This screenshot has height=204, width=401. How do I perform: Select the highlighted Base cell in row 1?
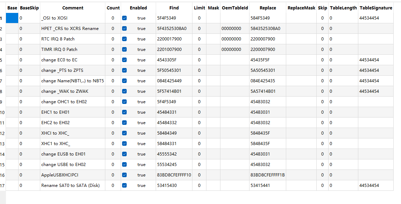coord(12,18)
